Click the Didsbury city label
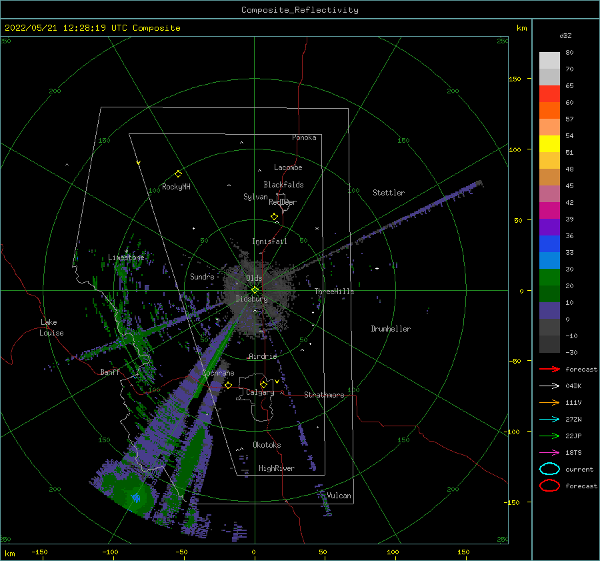 pos(252,299)
